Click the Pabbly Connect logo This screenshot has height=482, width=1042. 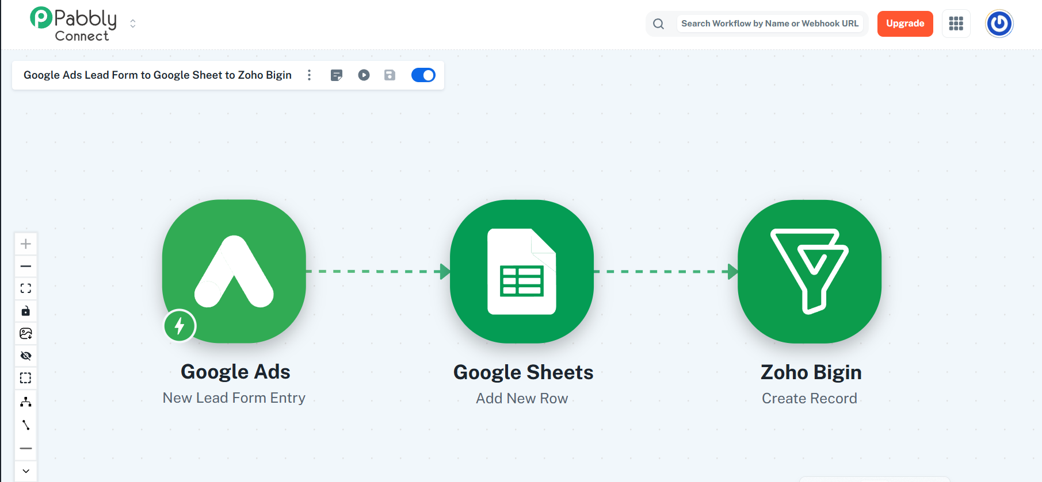73,24
